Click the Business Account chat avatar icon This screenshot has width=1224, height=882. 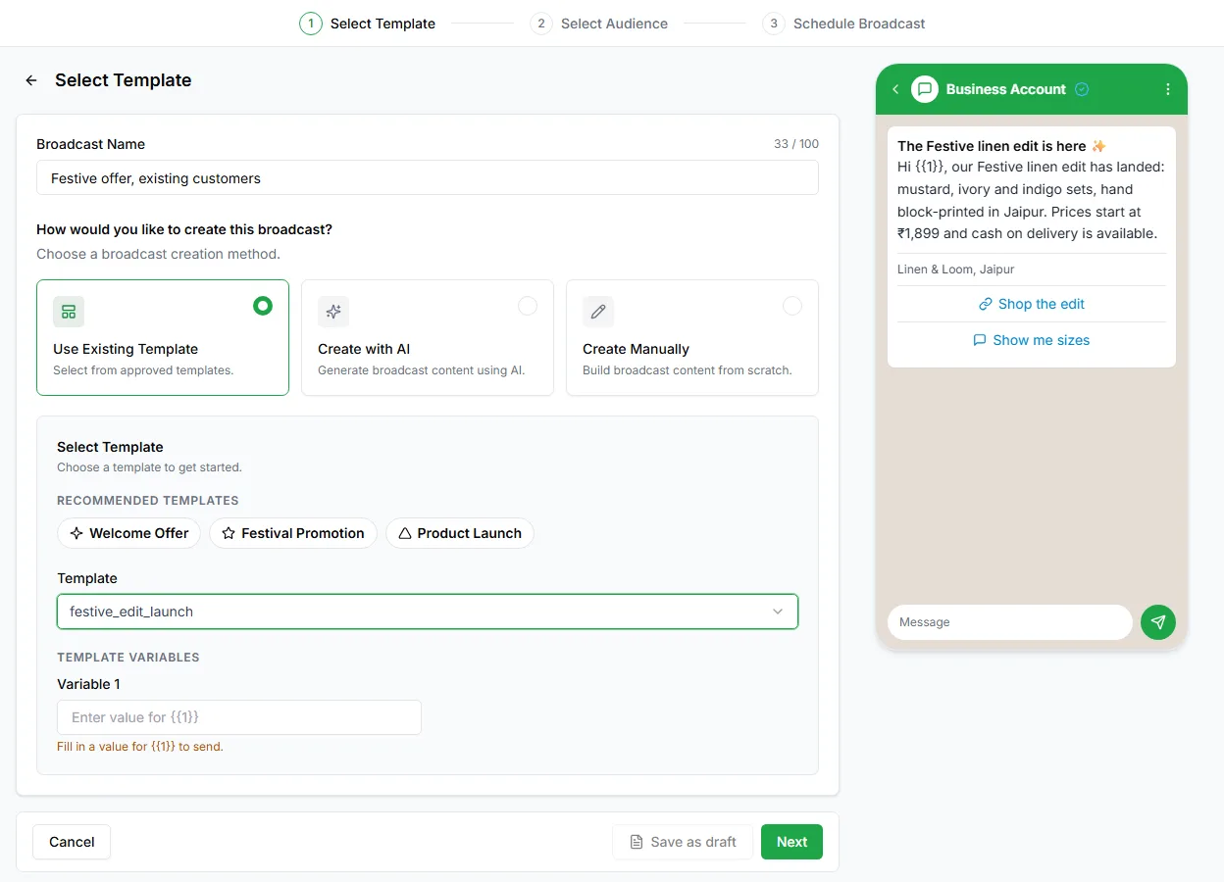925,89
